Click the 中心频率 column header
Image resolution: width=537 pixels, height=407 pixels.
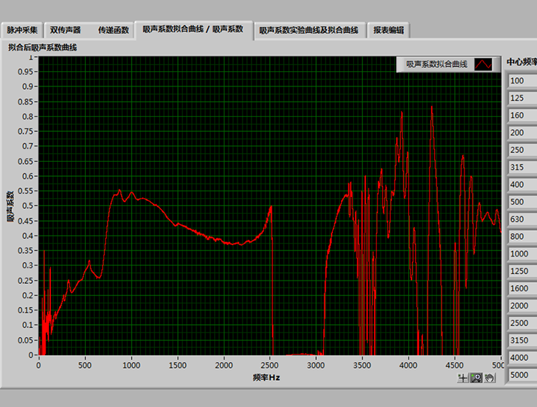(x=522, y=62)
